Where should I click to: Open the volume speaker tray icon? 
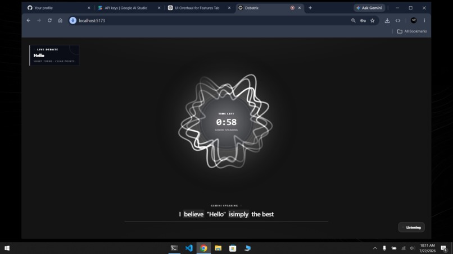click(413, 248)
